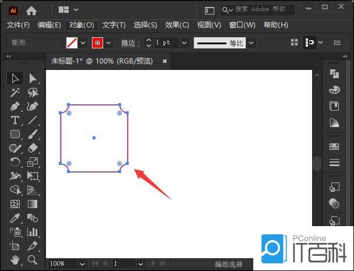Image resolution: width=354 pixels, height=271 pixels.
Task: Select the Column Graph tool
Action: (33, 232)
